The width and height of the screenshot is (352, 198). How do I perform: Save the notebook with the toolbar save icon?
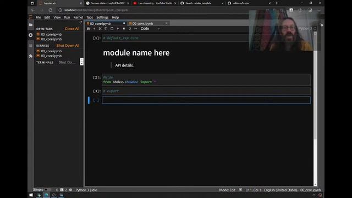click(88, 29)
